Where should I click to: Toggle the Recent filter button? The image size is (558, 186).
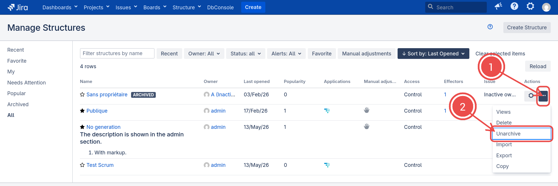click(169, 54)
